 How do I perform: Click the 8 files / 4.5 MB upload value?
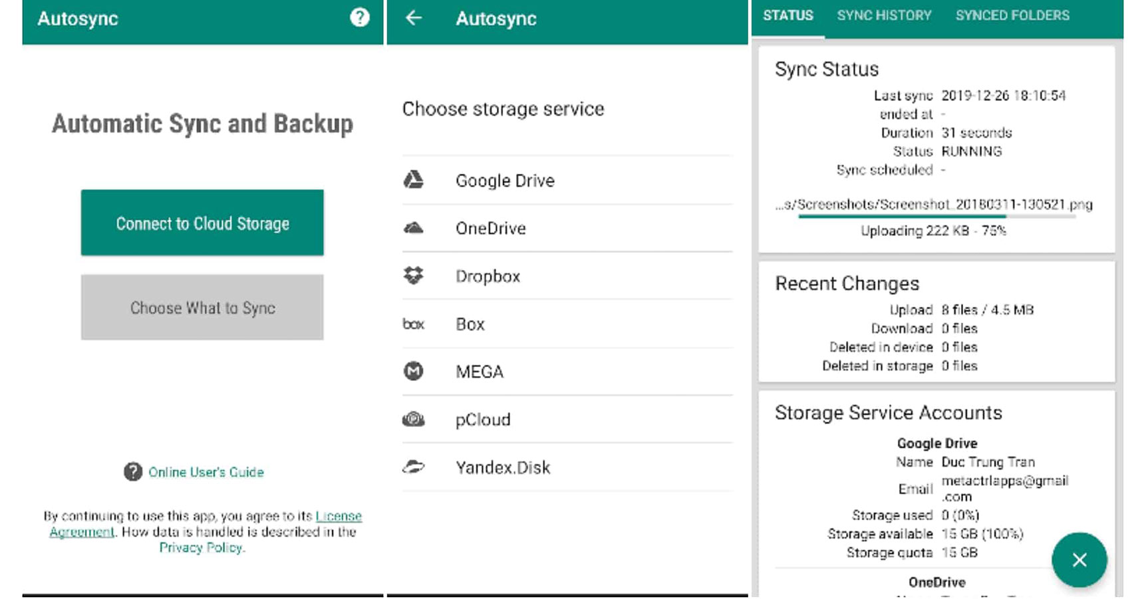pyautogui.click(x=987, y=310)
